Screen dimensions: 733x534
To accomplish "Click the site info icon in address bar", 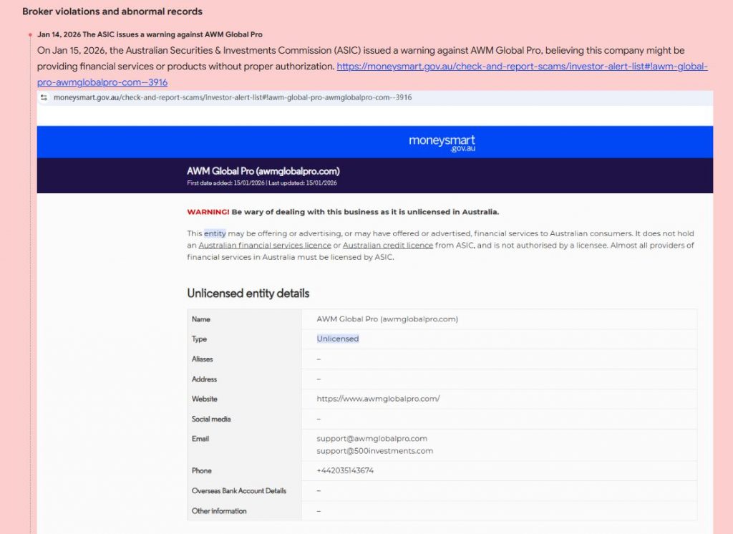I will (44, 97).
